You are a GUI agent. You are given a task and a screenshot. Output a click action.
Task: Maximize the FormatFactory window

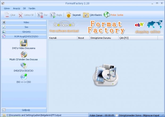[157, 3]
